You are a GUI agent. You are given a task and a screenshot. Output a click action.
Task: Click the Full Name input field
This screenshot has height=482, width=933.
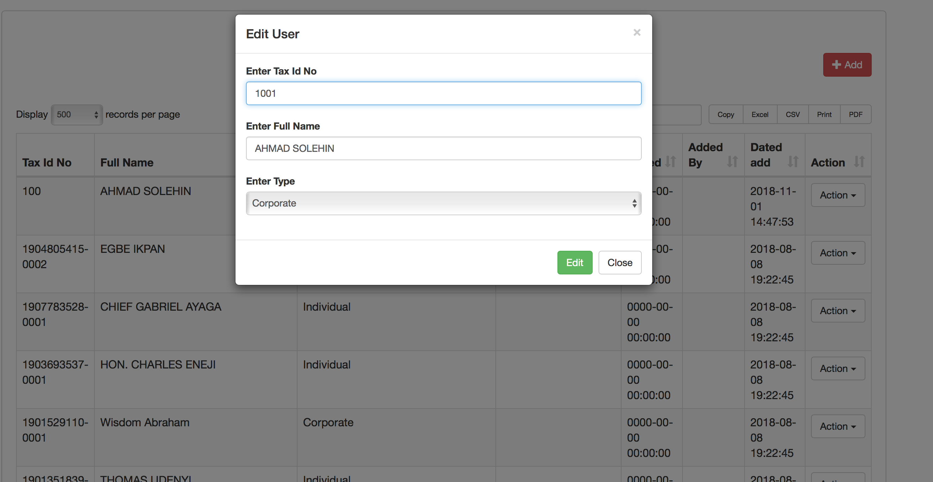(443, 148)
